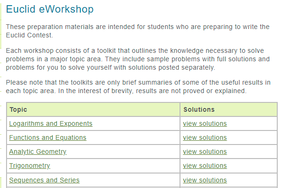
Task: Click the paragraph beginning 'Please note that'
Action: (x=138, y=87)
